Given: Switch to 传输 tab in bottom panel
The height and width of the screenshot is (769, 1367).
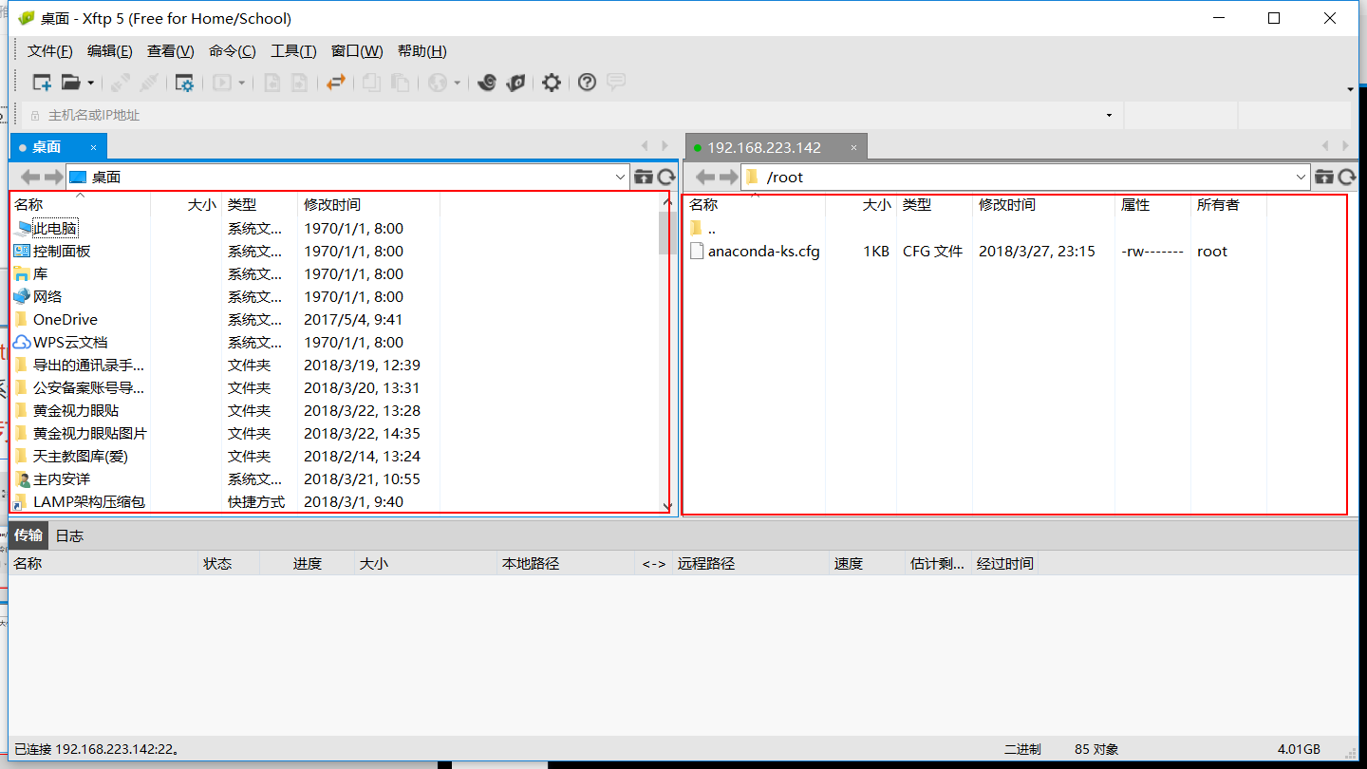Looking at the screenshot, I should (28, 535).
